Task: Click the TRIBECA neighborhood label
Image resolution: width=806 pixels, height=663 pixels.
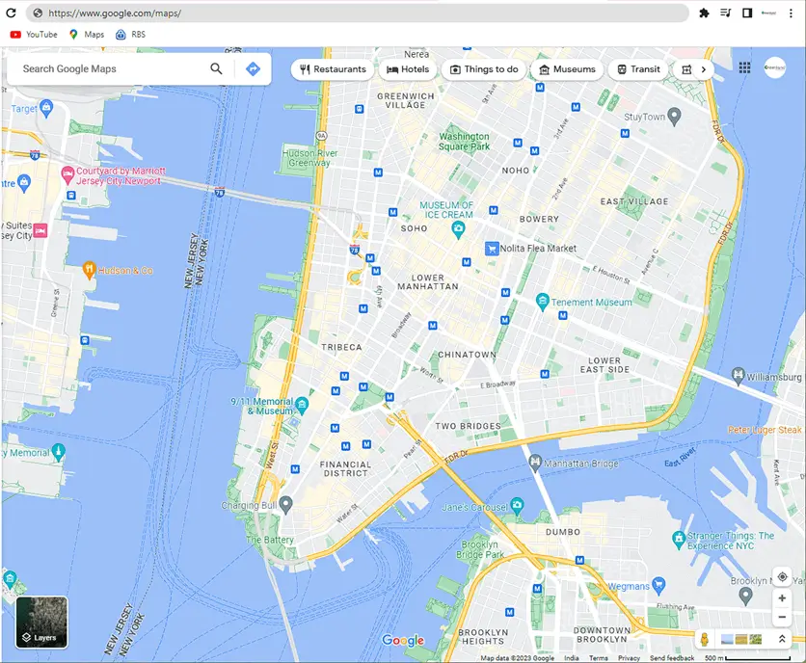Action: (341, 348)
